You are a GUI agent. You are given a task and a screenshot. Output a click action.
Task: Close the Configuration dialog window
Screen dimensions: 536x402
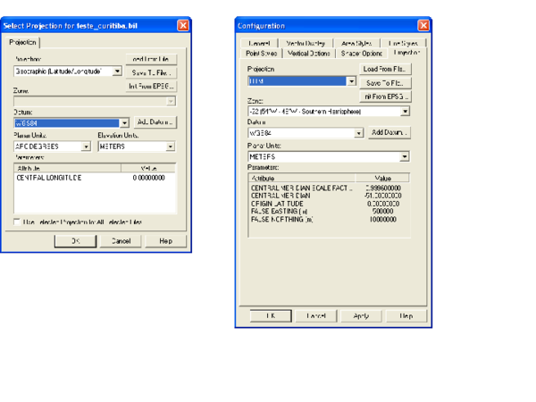pos(423,26)
